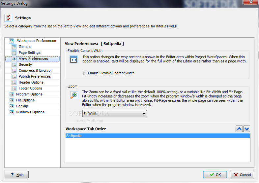Click the Page Settings page icon
This screenshot has height=183, width=259.
14,53
